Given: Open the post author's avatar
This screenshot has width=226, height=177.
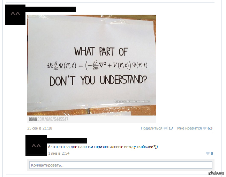Looking at the screenshot, I should [x=15, y=15].
